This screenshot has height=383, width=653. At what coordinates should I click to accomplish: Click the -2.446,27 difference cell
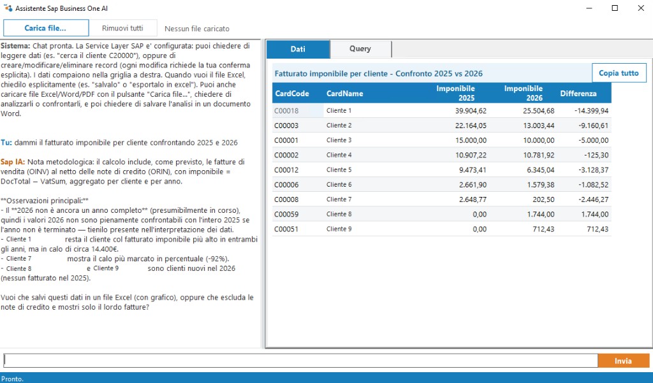(584, 199)
